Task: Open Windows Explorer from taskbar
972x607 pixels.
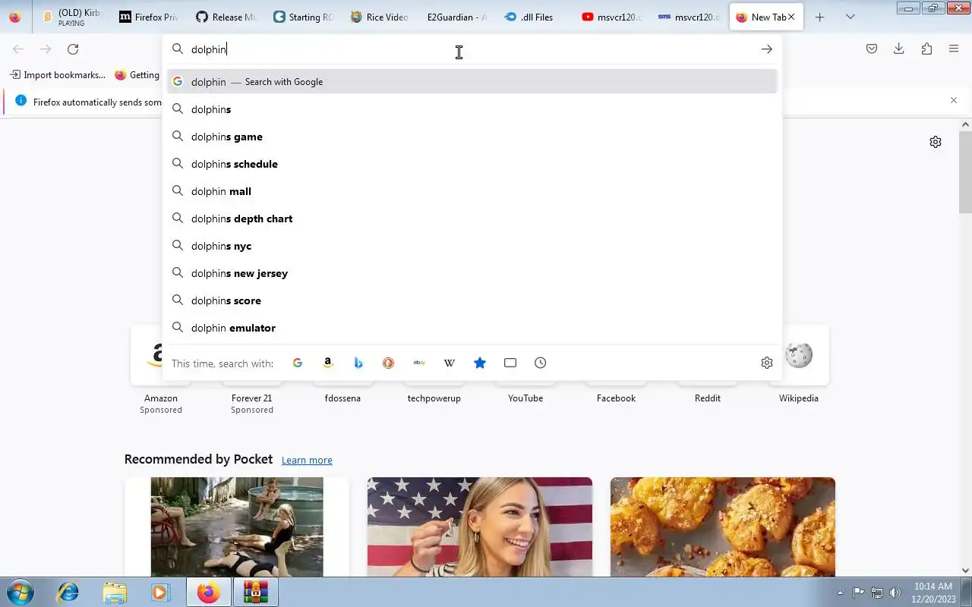Action: (115, 592)
